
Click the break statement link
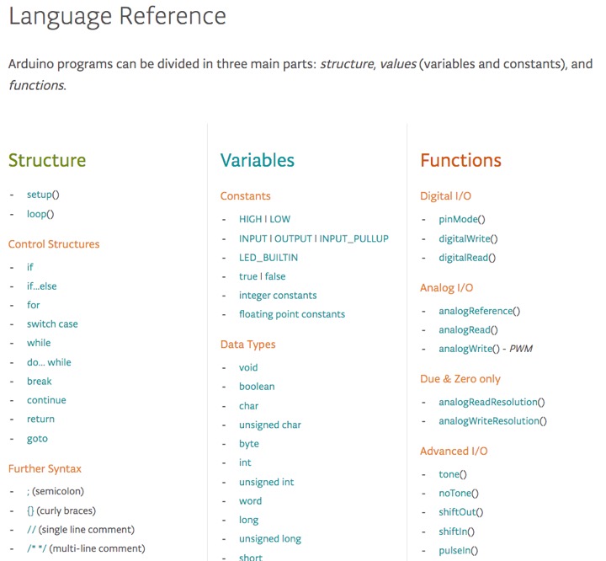(x=39, y=381)
